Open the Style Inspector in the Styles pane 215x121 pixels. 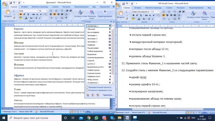click(x=93, y=95)
